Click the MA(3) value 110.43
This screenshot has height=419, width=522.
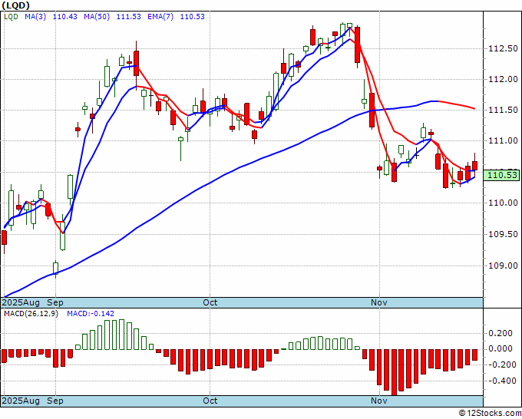(x=65, y=17)
